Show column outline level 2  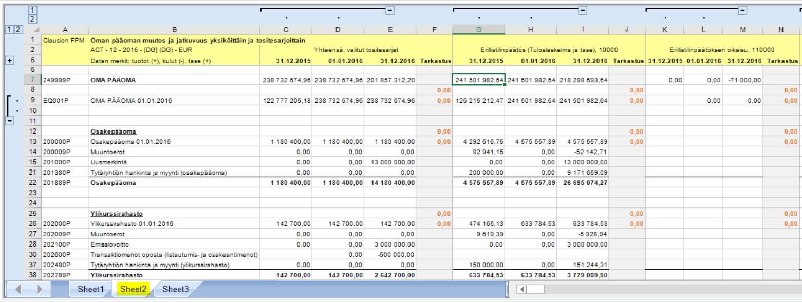(33, 19)
